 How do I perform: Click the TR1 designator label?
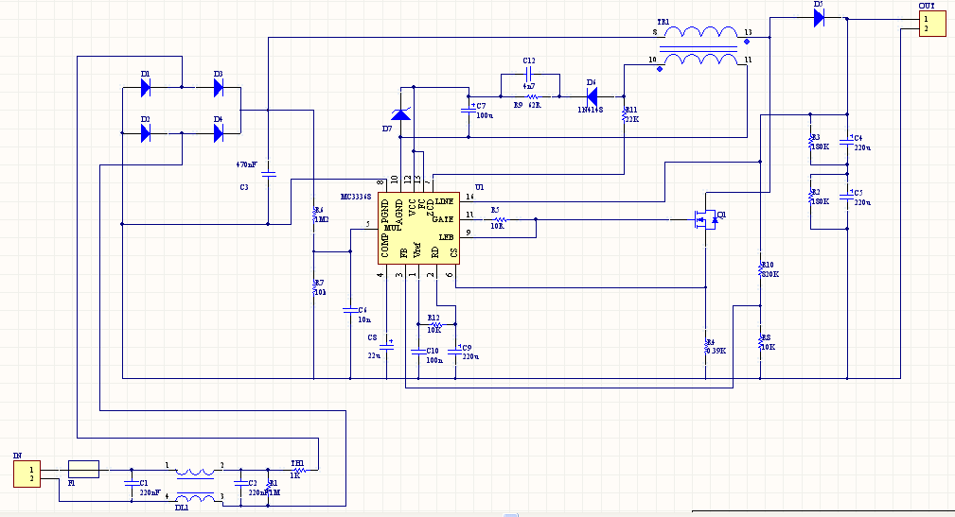tap(663, 22)
